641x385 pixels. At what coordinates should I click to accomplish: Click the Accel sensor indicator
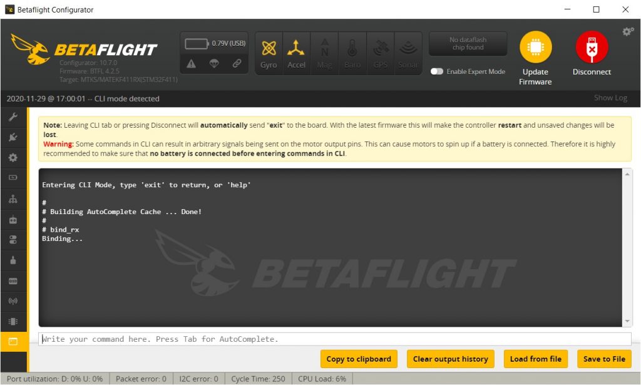coord(296,54)
